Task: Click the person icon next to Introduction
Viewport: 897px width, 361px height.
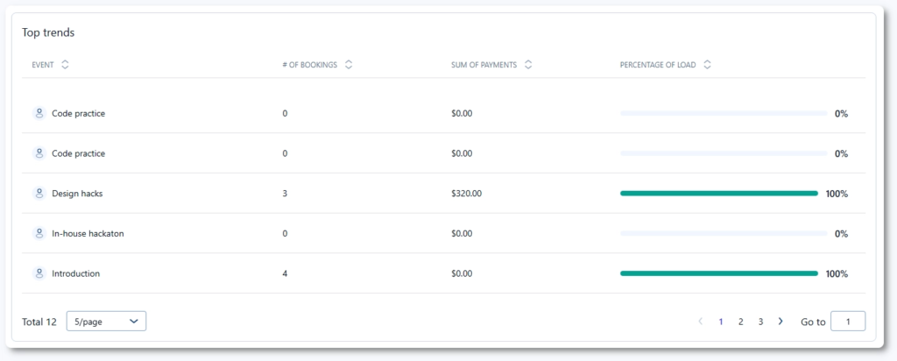Action: [39, 273]
